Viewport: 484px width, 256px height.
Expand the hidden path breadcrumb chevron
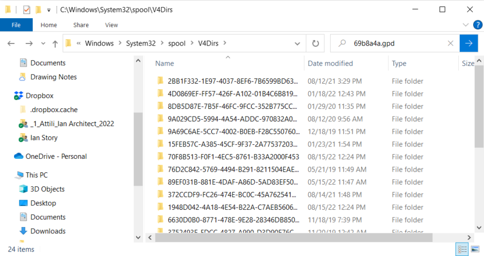(79, 43)
